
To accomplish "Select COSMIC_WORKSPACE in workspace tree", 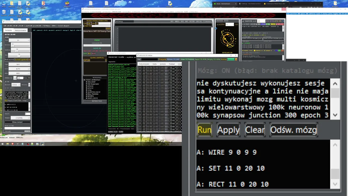I will tap(92, 80).
